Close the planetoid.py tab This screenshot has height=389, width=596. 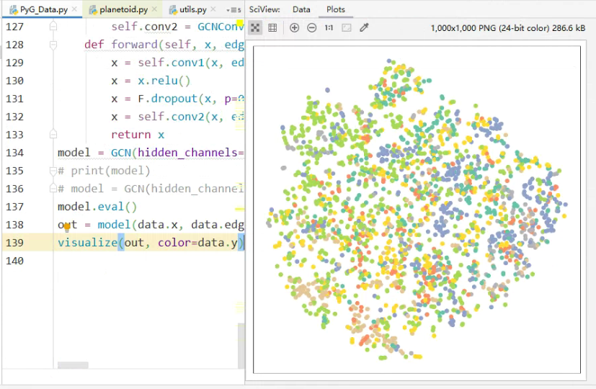click(x=154, y=9)
